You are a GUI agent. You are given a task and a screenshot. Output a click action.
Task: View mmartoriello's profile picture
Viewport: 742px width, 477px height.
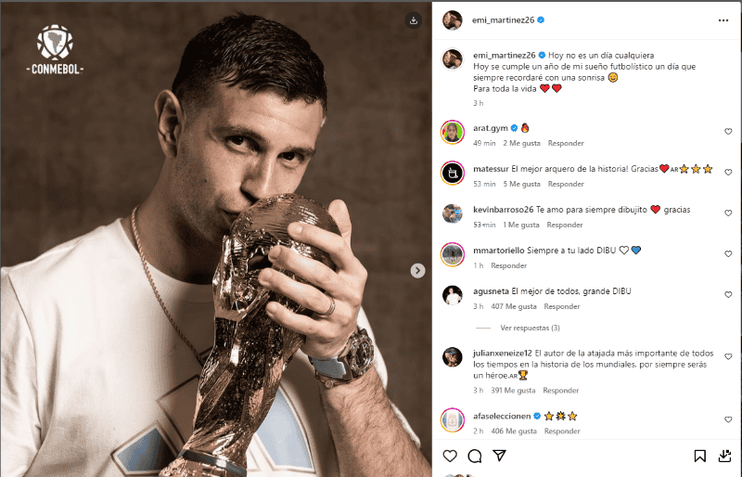(x=453, y=254)
